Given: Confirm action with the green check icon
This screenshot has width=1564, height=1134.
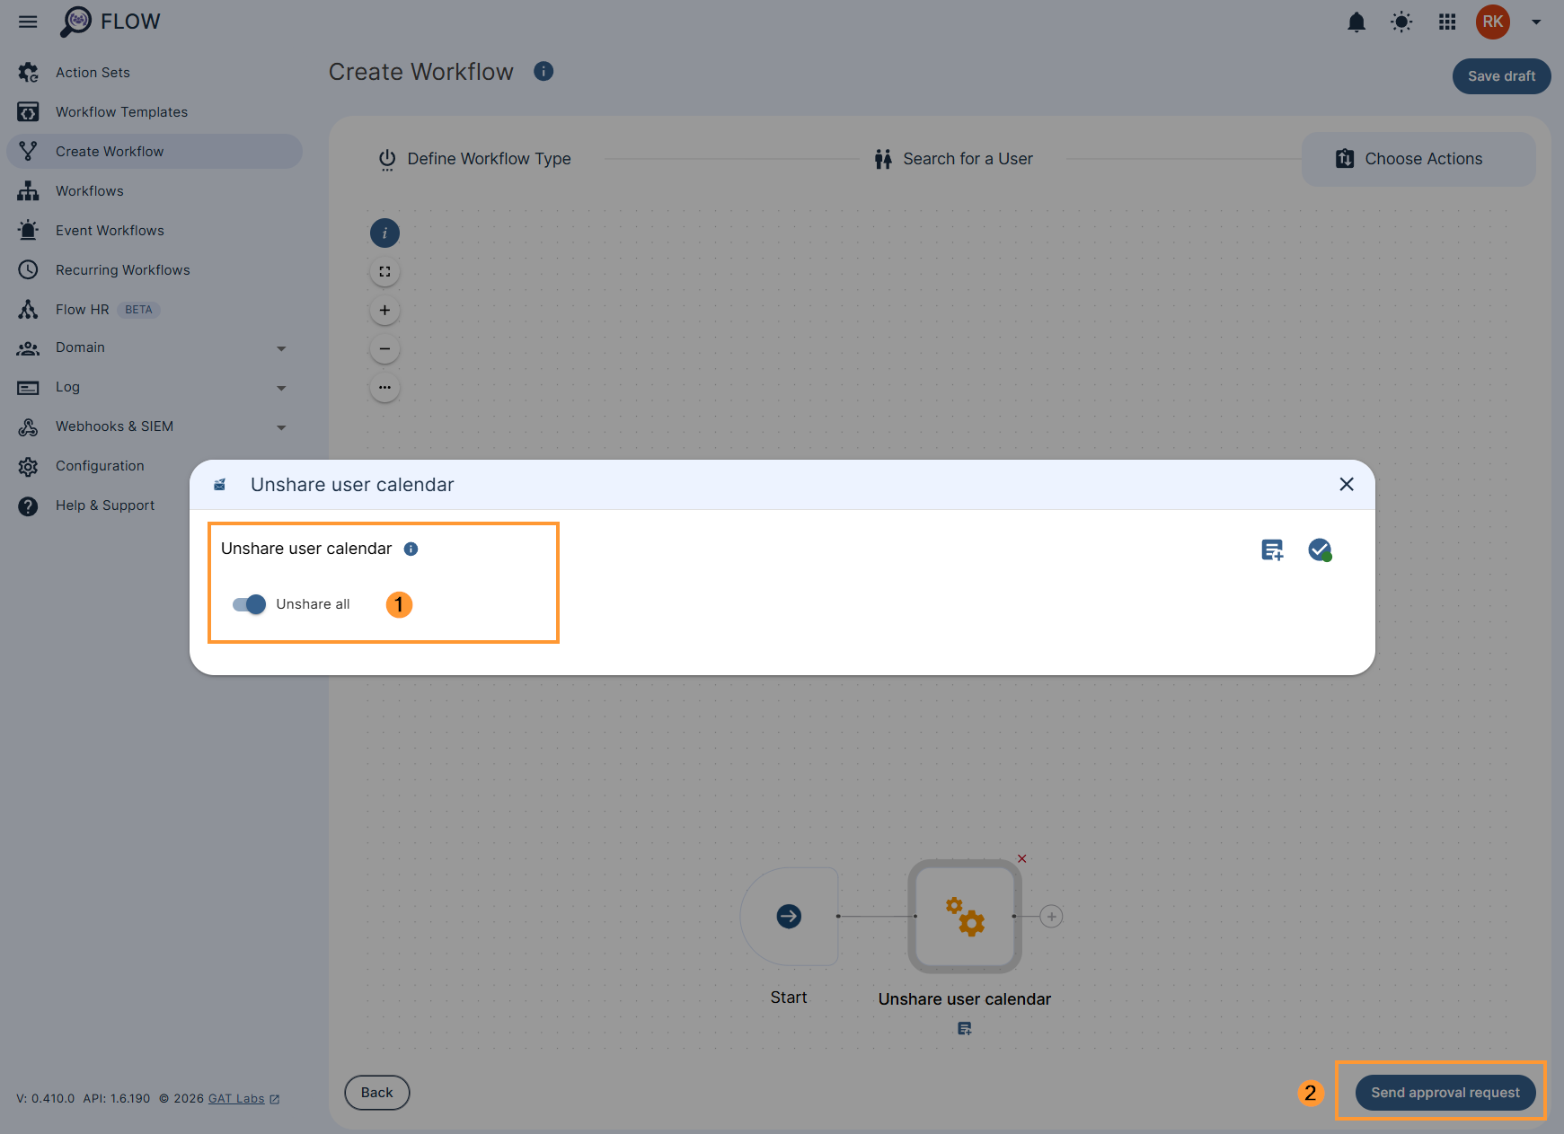Looking at the screenshot, I should click(1320, 549).
